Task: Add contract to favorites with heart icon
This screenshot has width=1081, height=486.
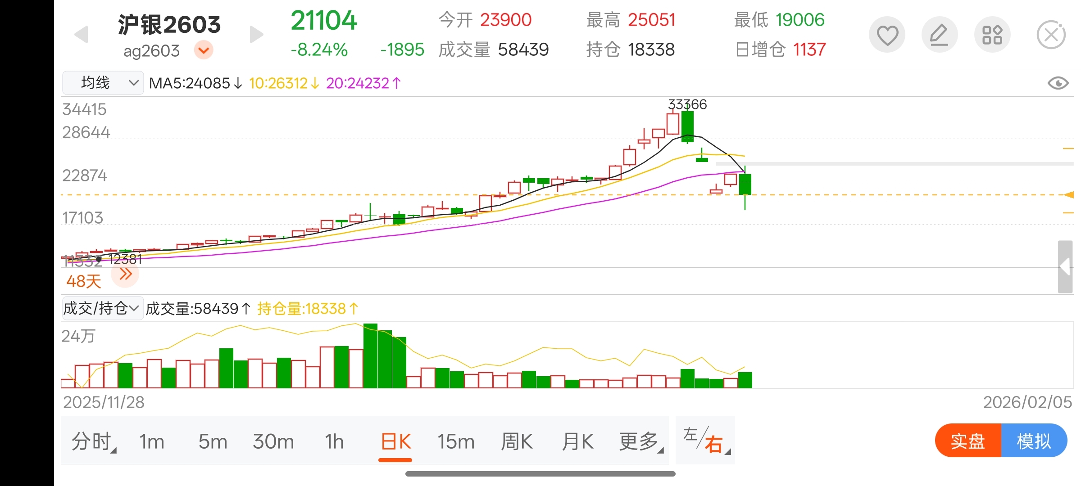Action: click(x=887, y=35)
